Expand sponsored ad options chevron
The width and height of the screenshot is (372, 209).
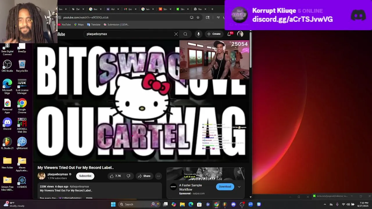[239, 187]
